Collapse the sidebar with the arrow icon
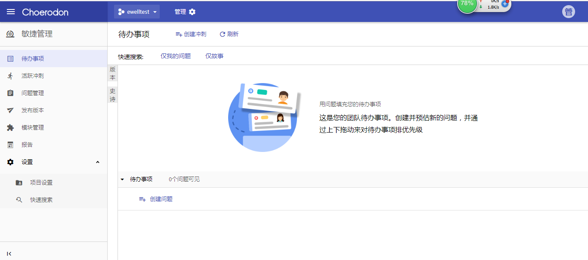Screen dimensions: 588x260 click(x=9, y=254)
